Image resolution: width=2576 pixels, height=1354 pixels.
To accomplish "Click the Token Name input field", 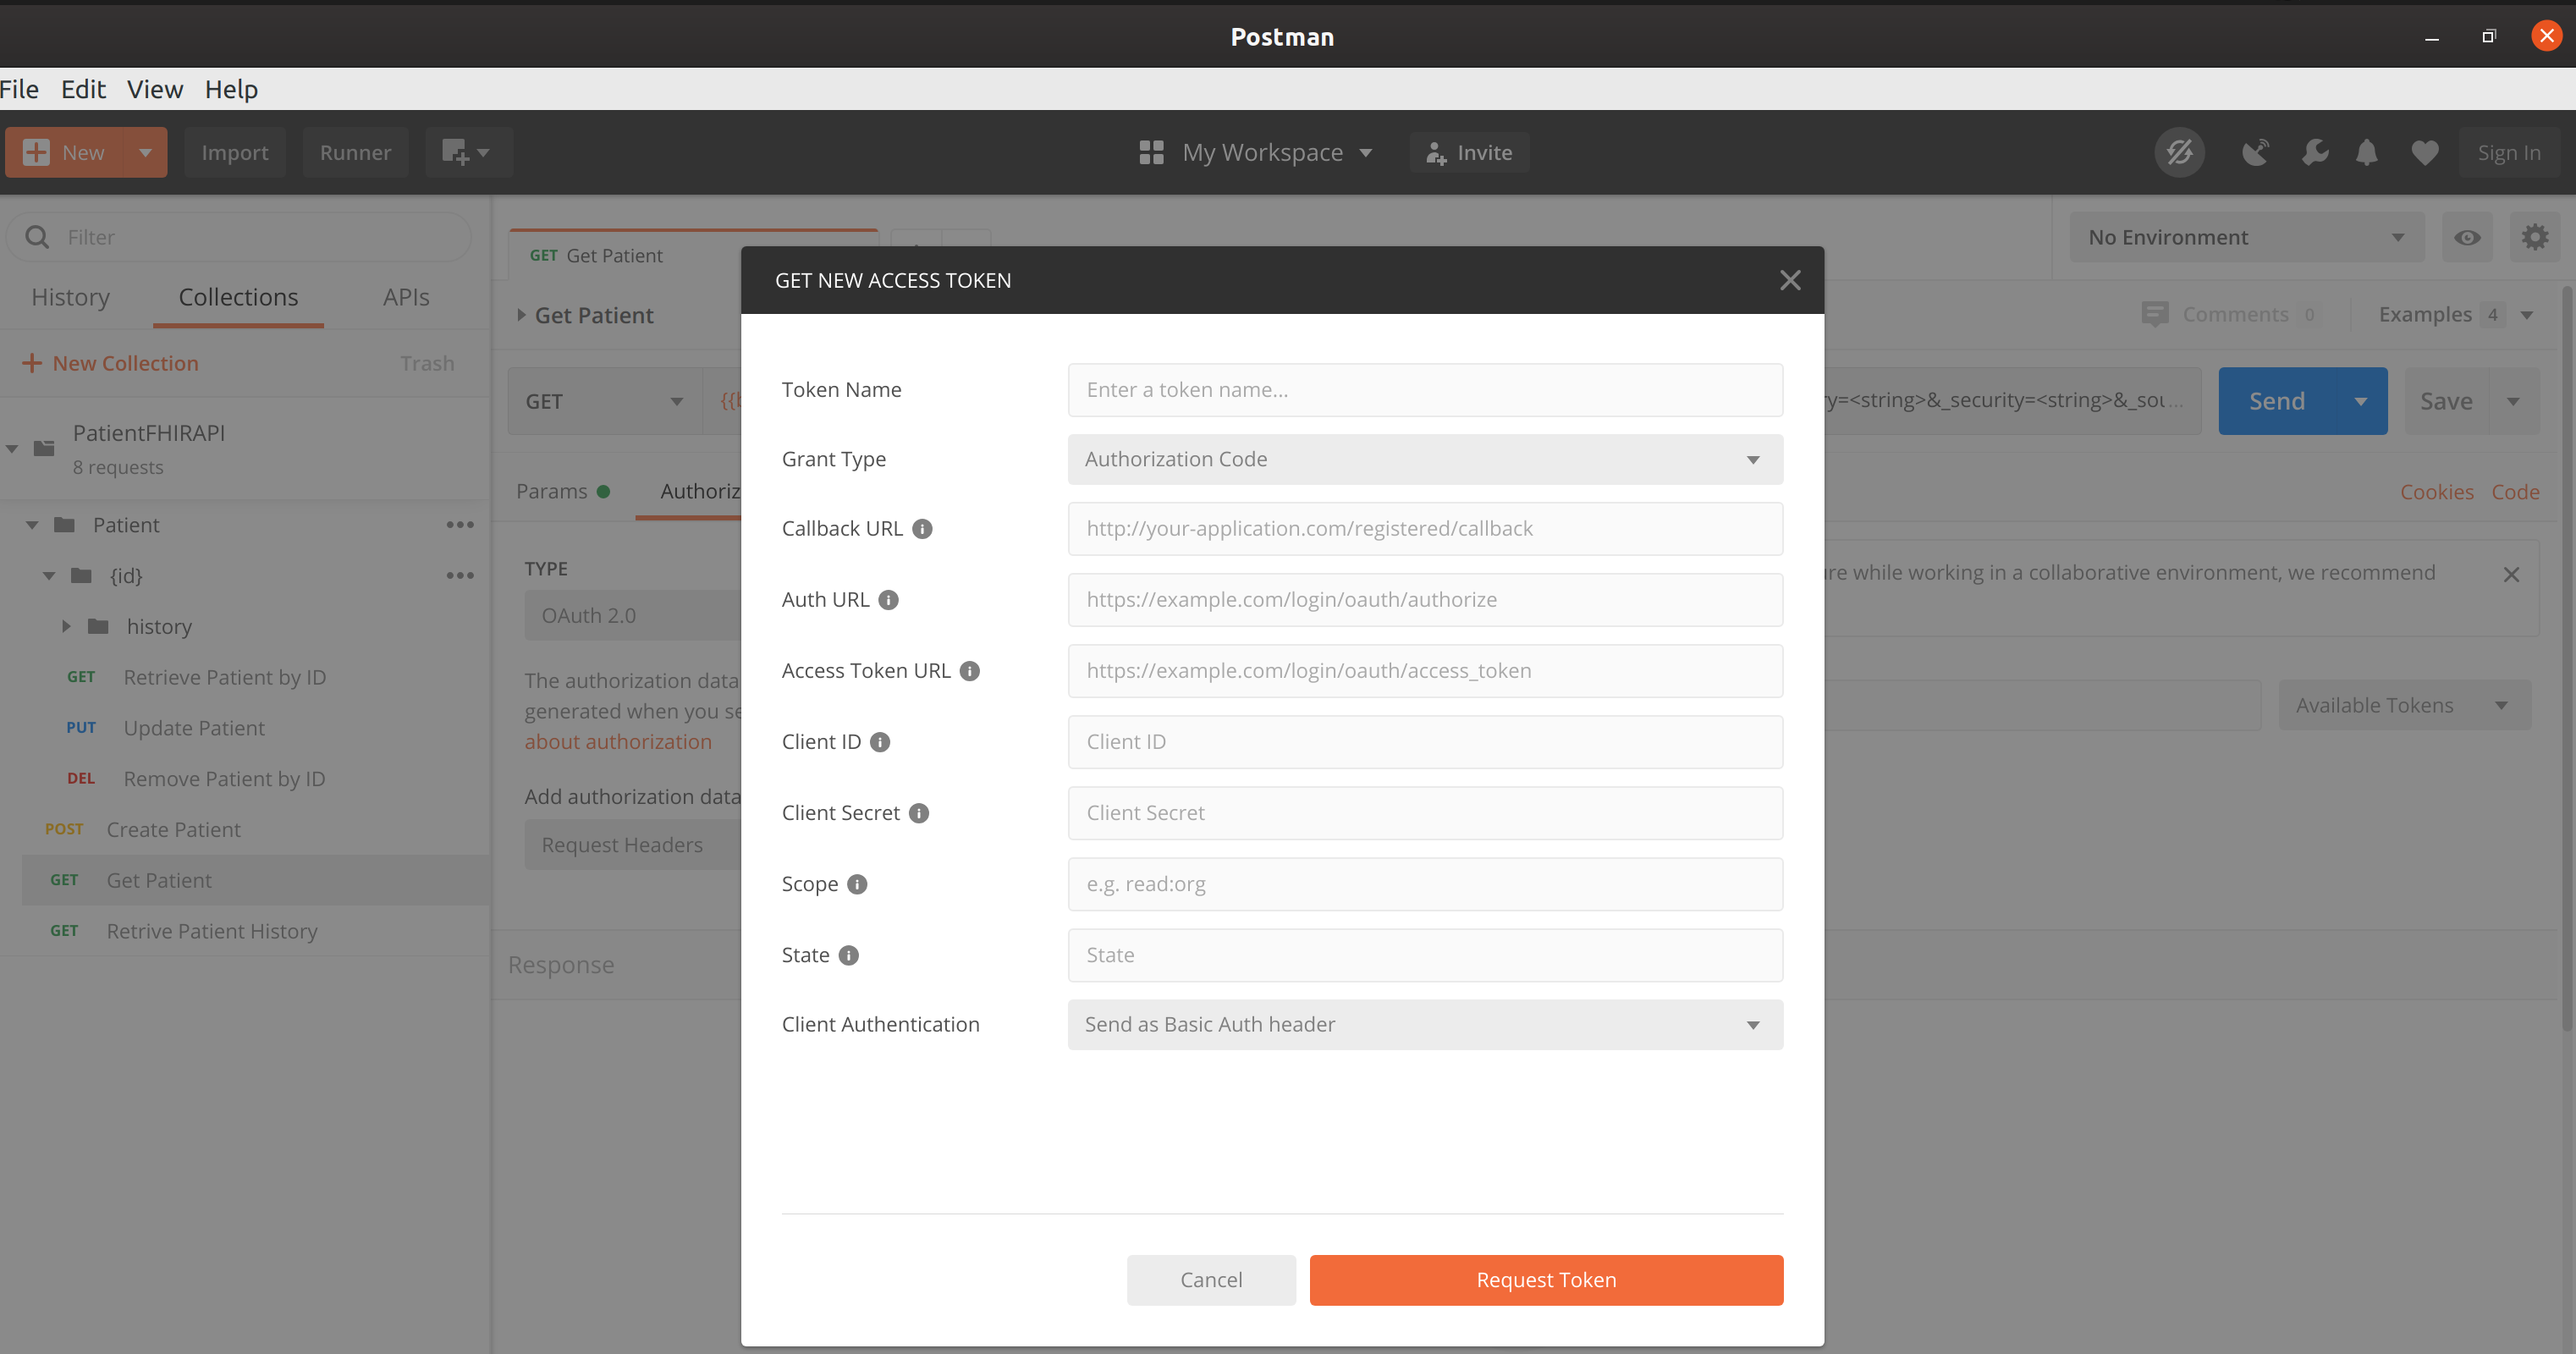I will click(x=1425, y=390).
